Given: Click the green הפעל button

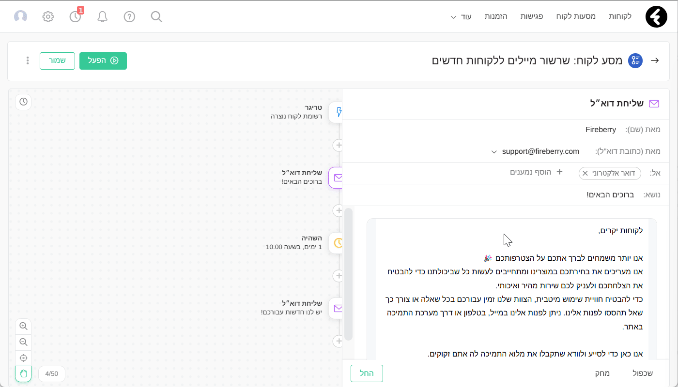Looking at the screenshot, I should [103, 61].
